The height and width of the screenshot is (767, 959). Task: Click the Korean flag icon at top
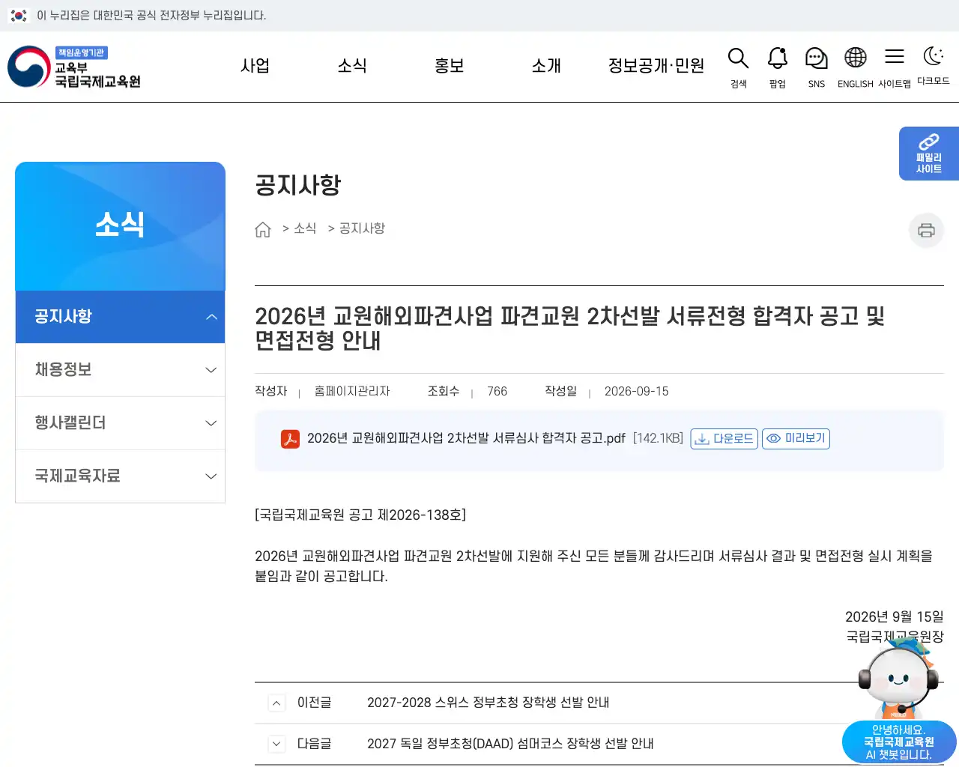click(x=19, y=15)
